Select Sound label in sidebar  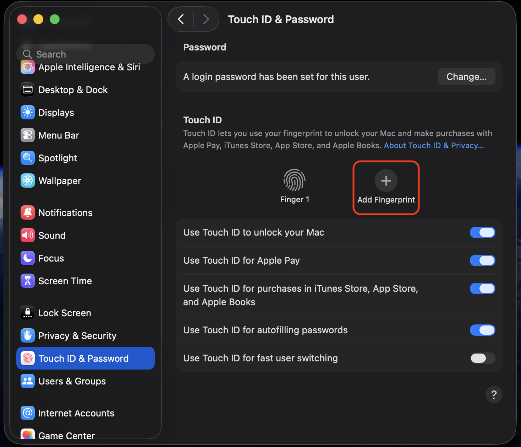click(52, 236)
